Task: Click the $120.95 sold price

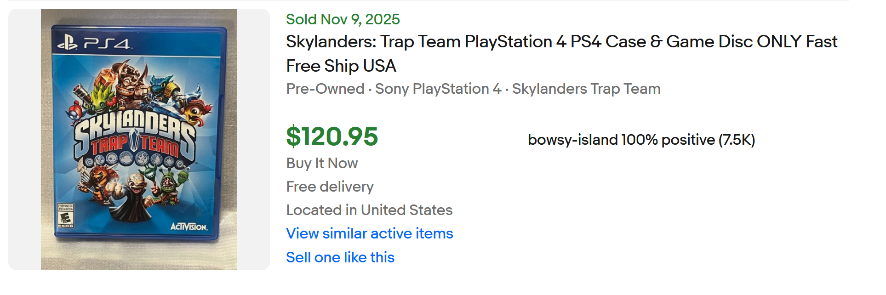Action: [332, 137]
